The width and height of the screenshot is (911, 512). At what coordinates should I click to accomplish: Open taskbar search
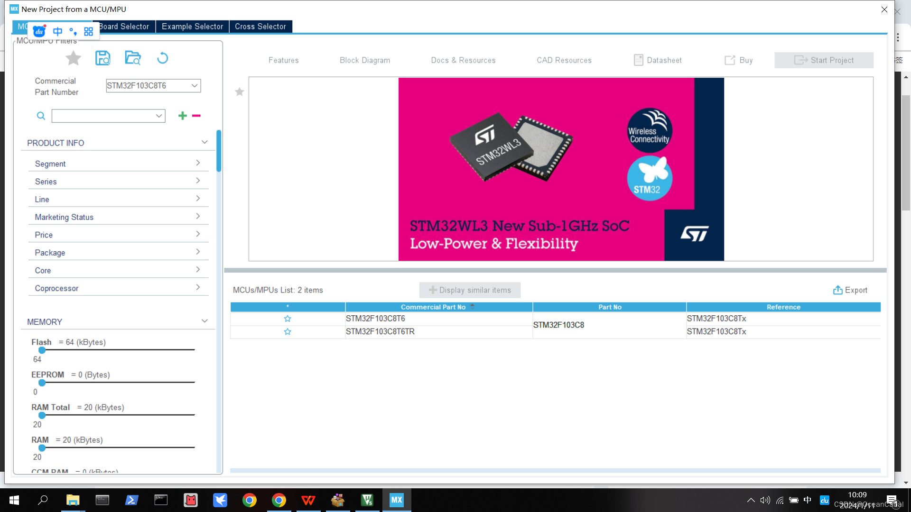coord(43,500)
